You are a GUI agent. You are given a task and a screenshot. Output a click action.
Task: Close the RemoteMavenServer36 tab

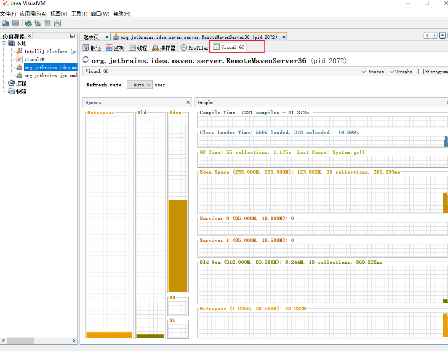(284, 37)
